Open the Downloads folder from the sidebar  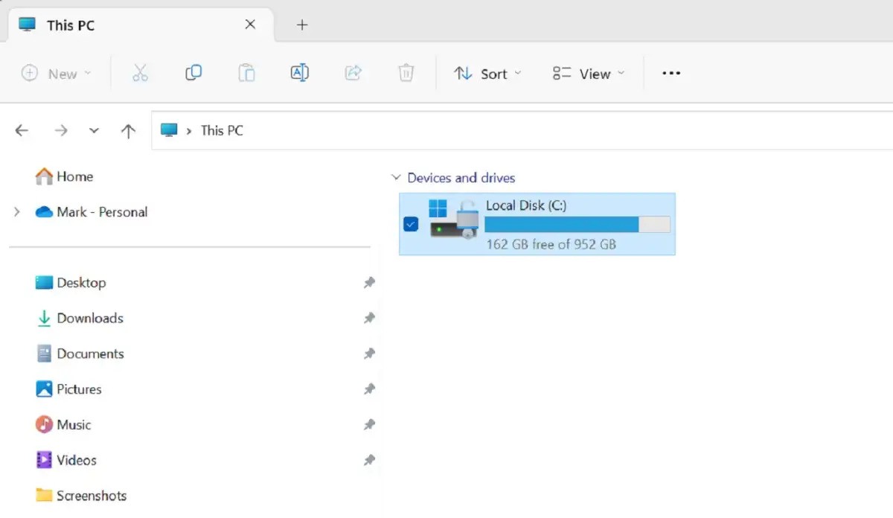tap(89, 318)
